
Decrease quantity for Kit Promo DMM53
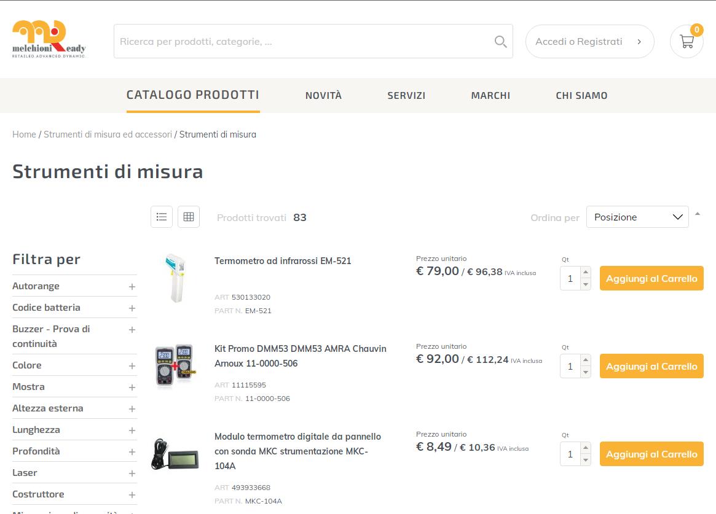pos(586,373)
